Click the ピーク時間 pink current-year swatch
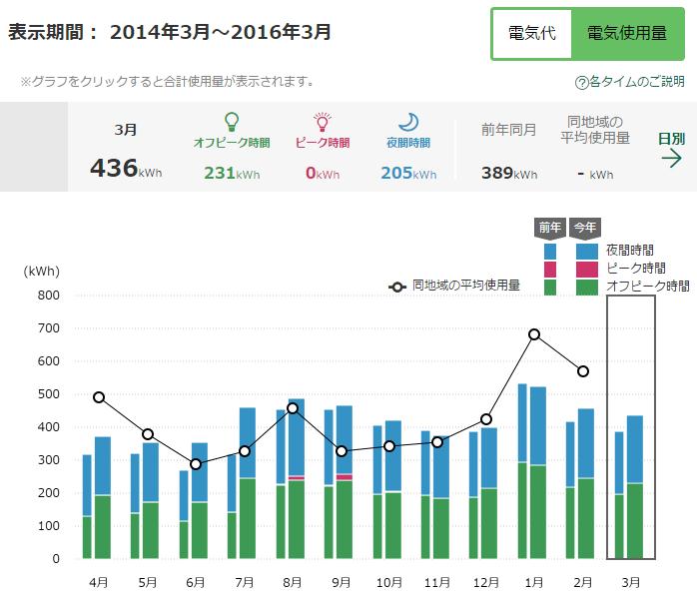Viewport: 697px width, 594px height. [x=586, y=269]
